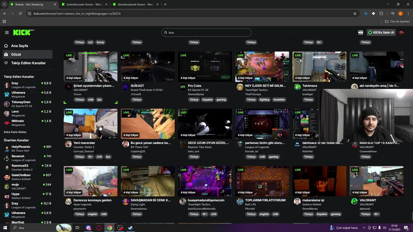This screenshot has width=413, height=232.
Task: Click the fighting tag
Action: tap(264, 100)
